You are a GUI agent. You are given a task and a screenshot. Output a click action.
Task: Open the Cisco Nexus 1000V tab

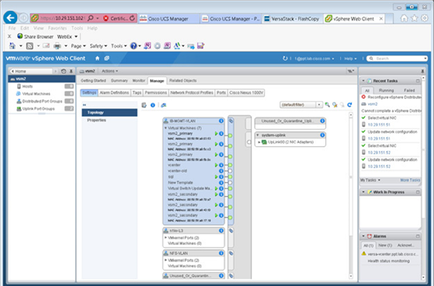tap(246, 92)
